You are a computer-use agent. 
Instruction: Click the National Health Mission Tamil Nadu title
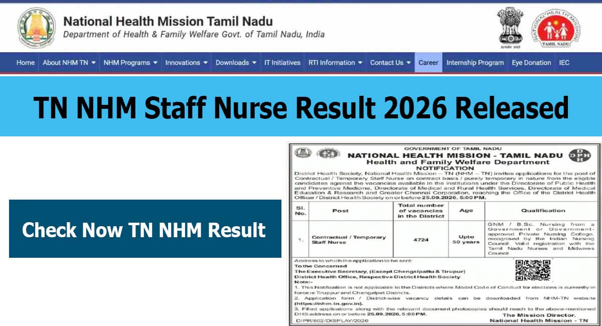point(168,21)
